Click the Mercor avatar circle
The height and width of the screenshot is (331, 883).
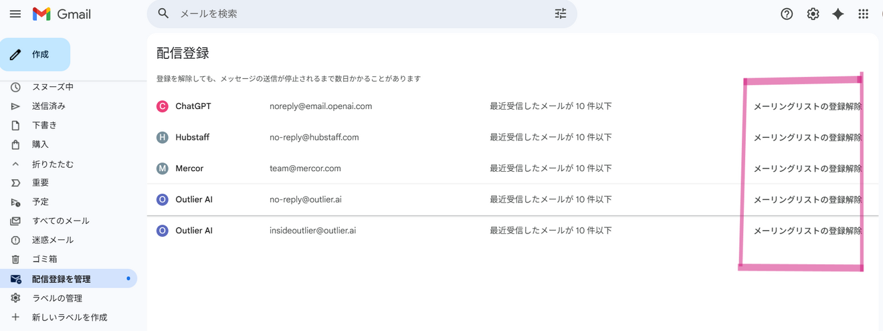click(x=162, y=169)
